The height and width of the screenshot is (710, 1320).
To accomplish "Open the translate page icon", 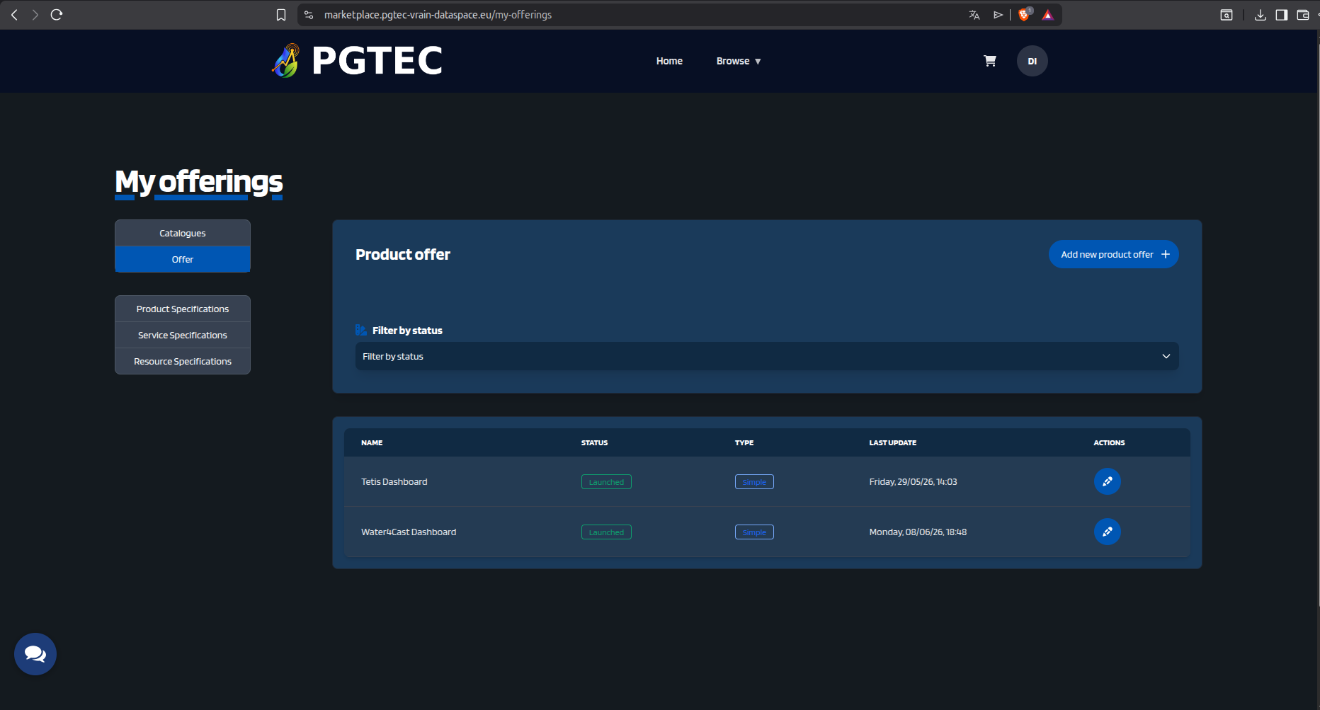I will coord(974,15).
